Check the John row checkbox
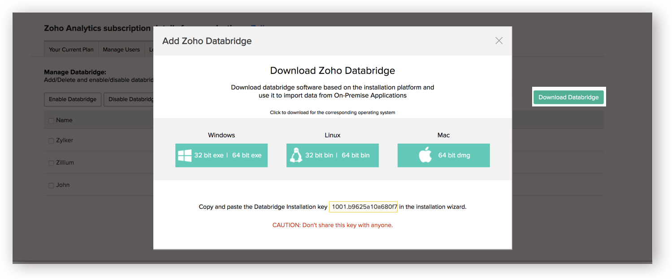Viewport: 672px width, 280px height. click(51, 186)
